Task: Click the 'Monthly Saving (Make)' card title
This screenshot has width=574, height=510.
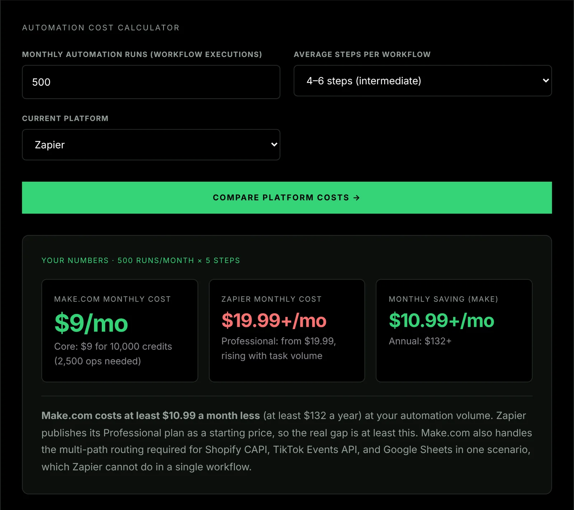Action: (x=443, y=299)
